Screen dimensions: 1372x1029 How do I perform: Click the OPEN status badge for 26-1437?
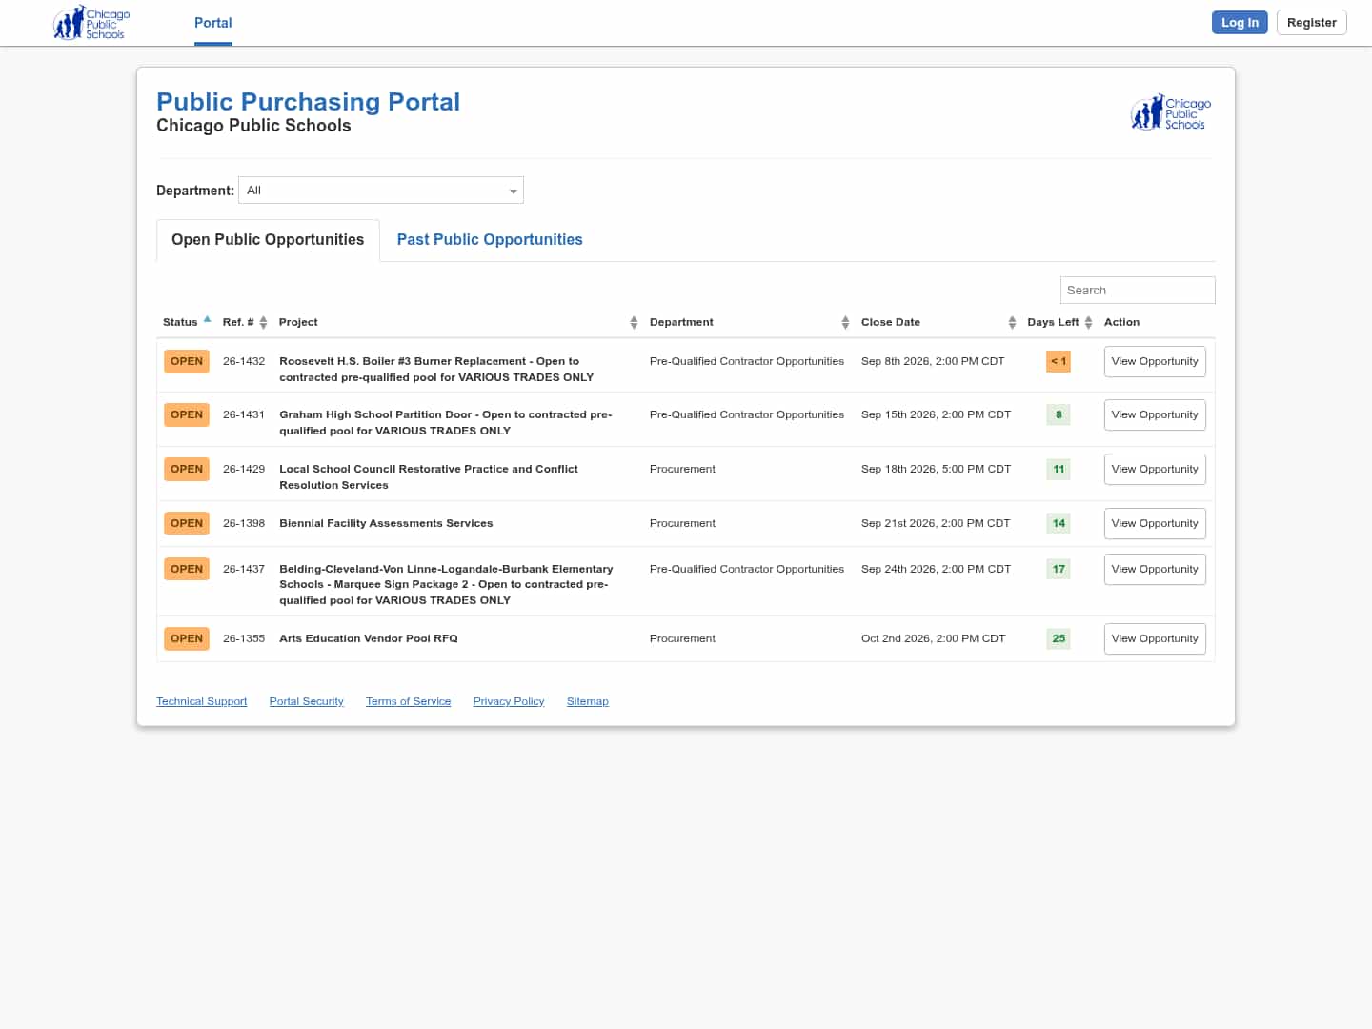pyautogui.click(x=187, y=570)
